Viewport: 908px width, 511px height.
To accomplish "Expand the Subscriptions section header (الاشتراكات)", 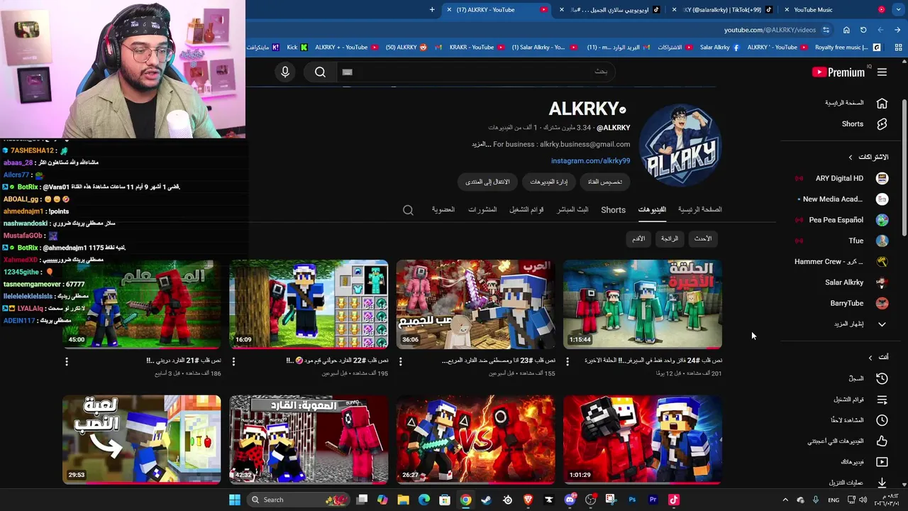I will 868,157.
